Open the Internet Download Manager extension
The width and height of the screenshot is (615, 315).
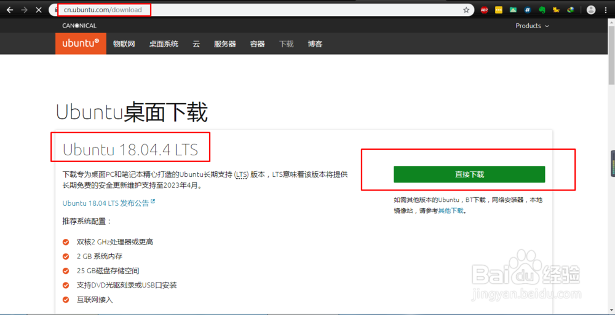click(570, 10)
